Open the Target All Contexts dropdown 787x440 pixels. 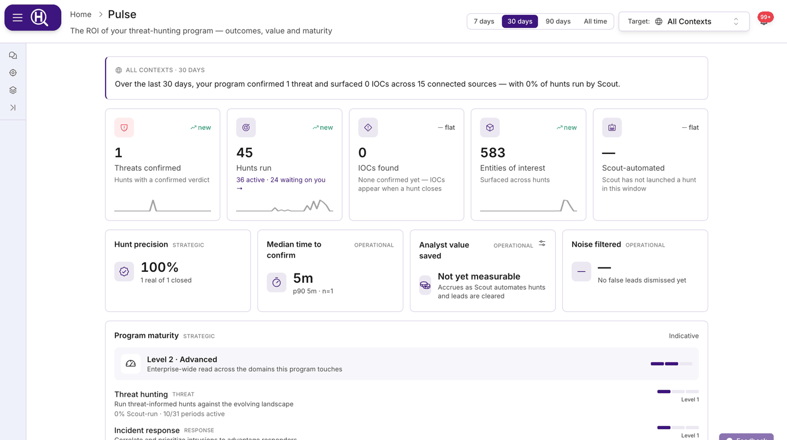pos(684,21)
